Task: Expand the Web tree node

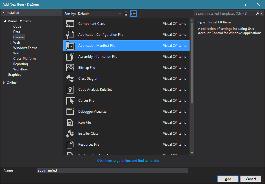Action: [x=10, y=43]
